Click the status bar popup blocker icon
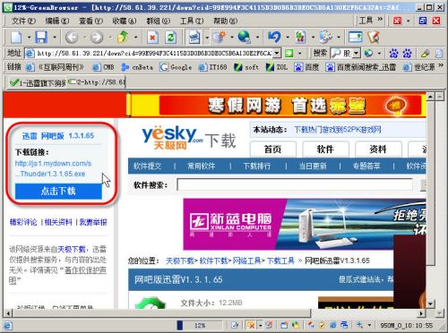The image size is (448, 333). click(251, 325)
